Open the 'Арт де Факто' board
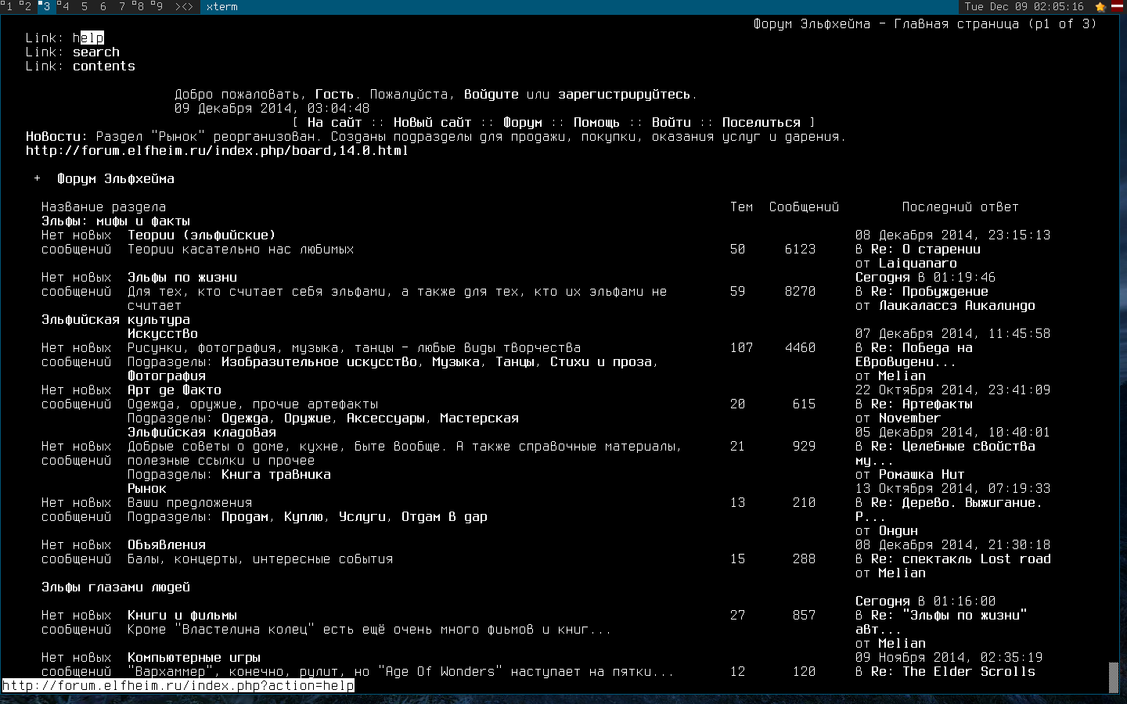1127x704 pixels. pos(175,390)
